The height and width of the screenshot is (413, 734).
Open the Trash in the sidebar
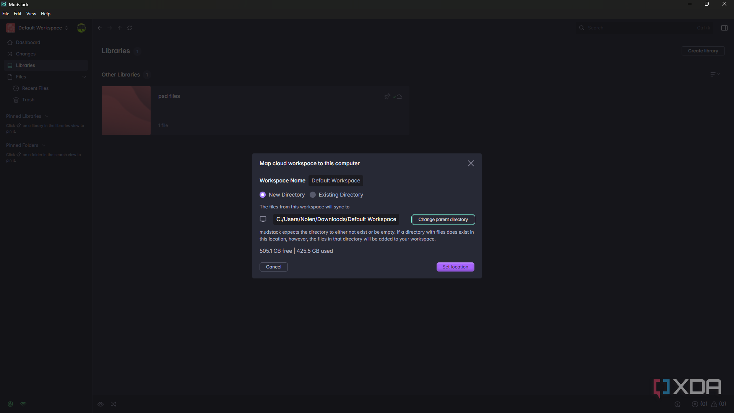28,100
